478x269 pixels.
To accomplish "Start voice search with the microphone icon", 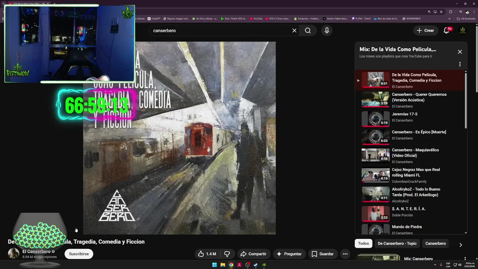I will pyautogui.click(x=327, y=31).
